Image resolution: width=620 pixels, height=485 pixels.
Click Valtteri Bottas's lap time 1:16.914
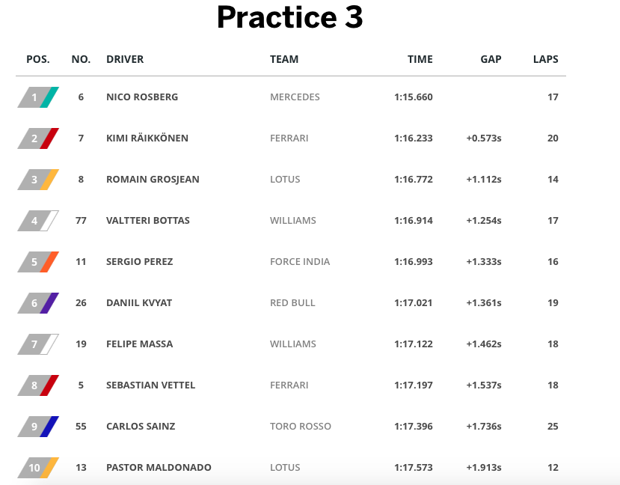413,220
